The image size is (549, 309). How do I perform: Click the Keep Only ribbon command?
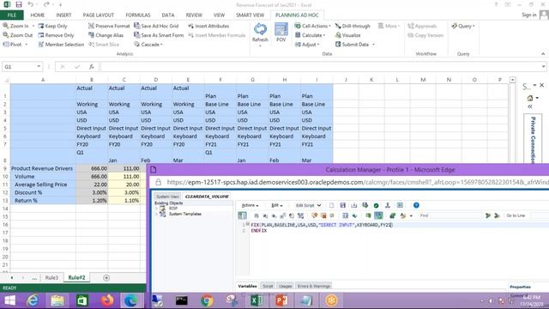[x=52, y=26]
